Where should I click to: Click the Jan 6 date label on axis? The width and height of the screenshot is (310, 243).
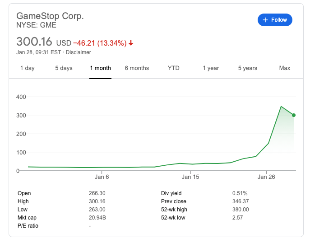[102, 177]
